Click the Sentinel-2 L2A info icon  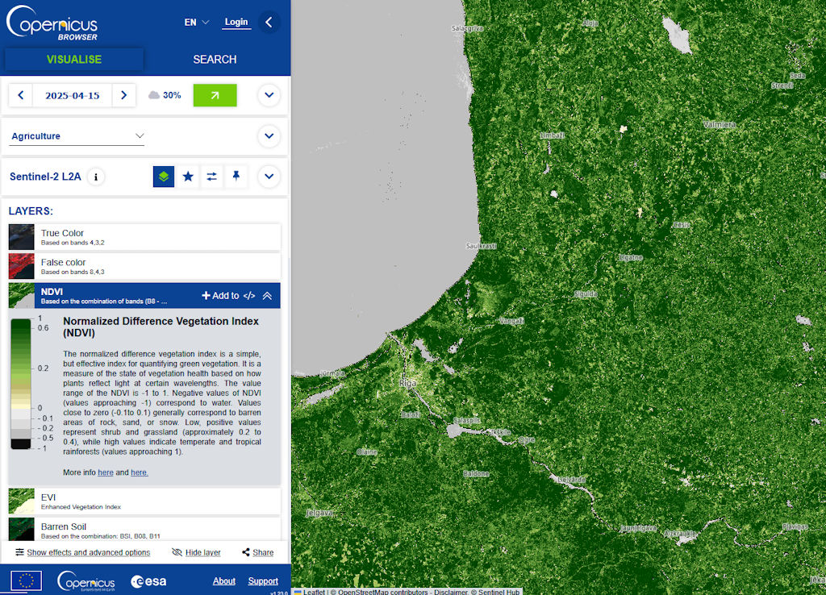click(96, 177)
